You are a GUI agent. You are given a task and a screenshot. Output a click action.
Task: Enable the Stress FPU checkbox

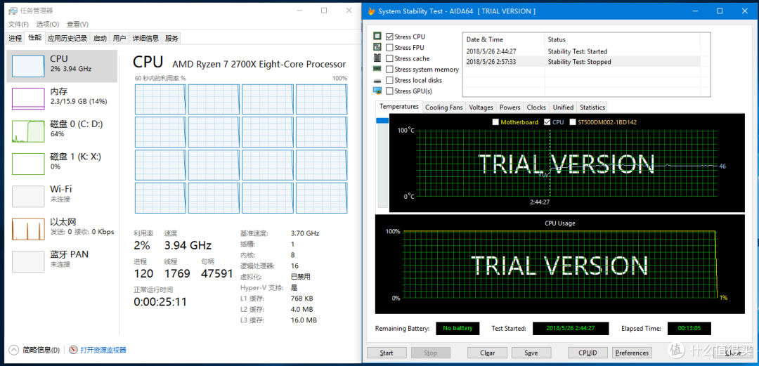(x=389, y=48)
